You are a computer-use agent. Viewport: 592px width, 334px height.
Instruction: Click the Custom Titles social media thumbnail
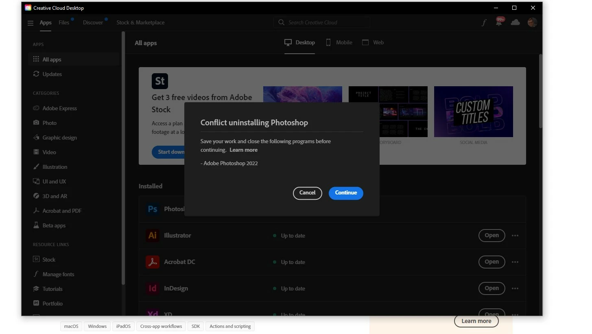(x=474, y=111)
